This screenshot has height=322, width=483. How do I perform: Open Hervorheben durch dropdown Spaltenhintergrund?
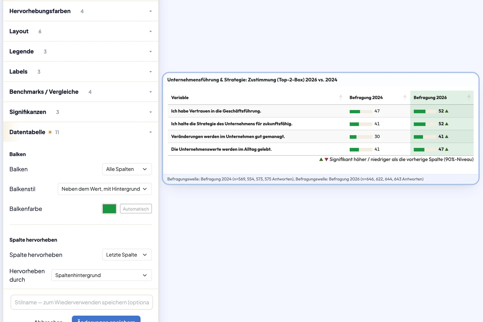pyautogui.click(x=101, y=275)
